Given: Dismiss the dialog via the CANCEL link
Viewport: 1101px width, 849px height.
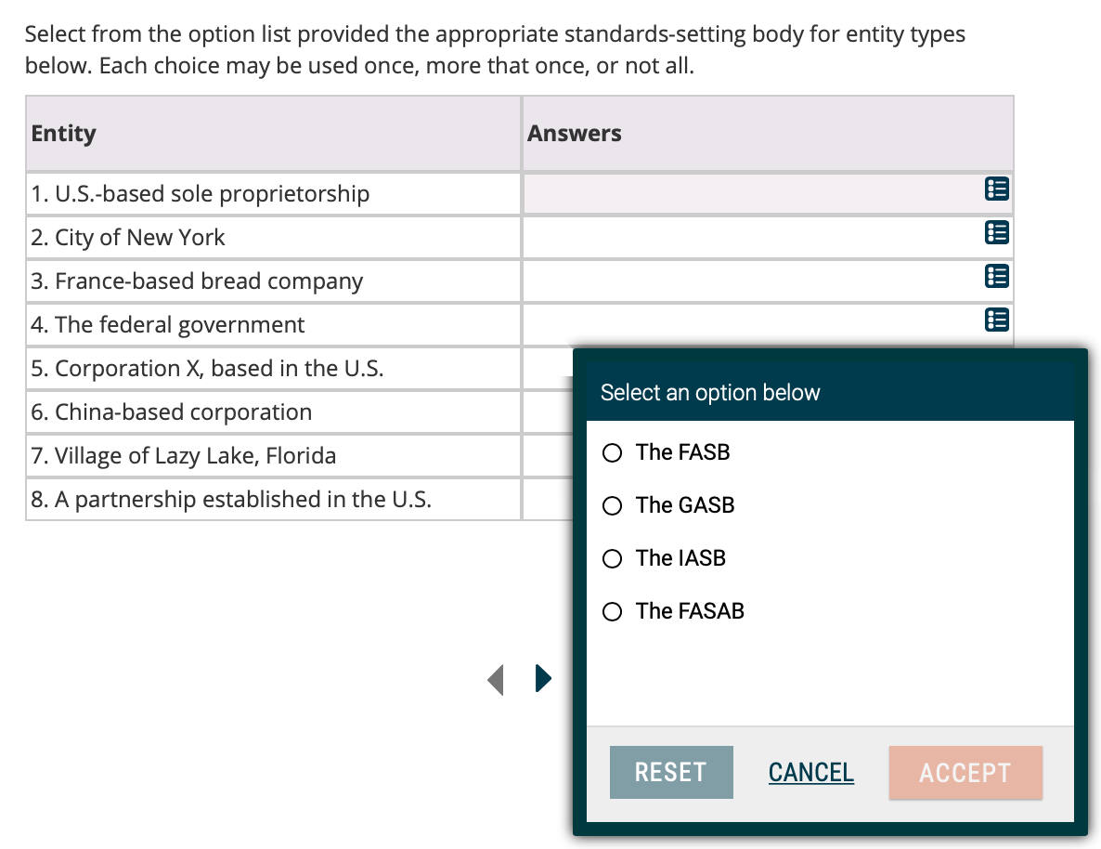Looking at the screenshot, I should click(810, 772).
